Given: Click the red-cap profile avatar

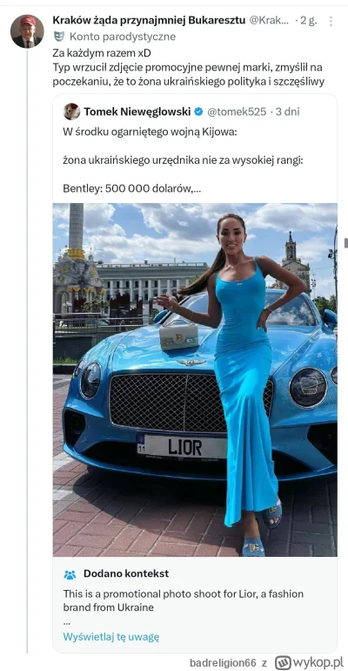Looking at the screenshot, I should pos(27,31).
